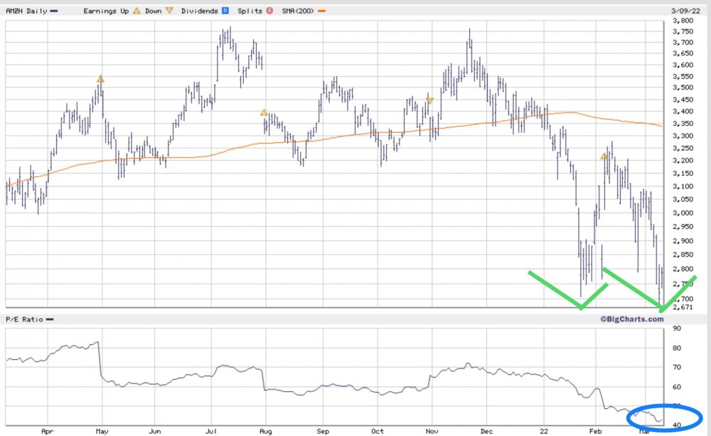Click the 'SMA(200)' legend text
The image size is (711, 436).
coord(297,11)
